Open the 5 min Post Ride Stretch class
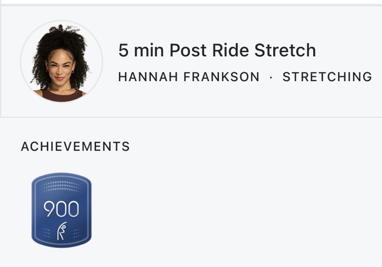This screenshot has height=267, width=382. [217, 50]
